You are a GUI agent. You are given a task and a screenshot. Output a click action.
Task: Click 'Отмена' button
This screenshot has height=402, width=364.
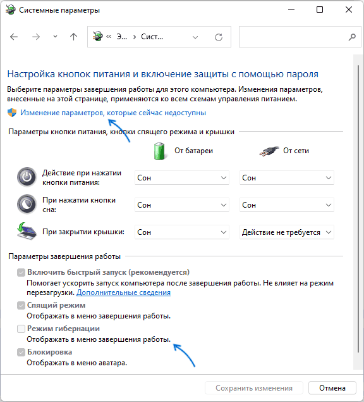[x=332, y=388]
